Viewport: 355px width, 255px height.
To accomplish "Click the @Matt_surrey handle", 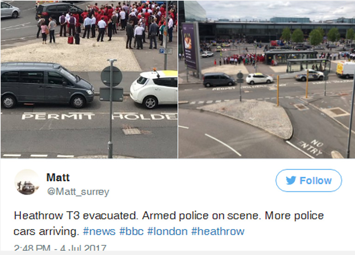I will [x=78, y=191].
